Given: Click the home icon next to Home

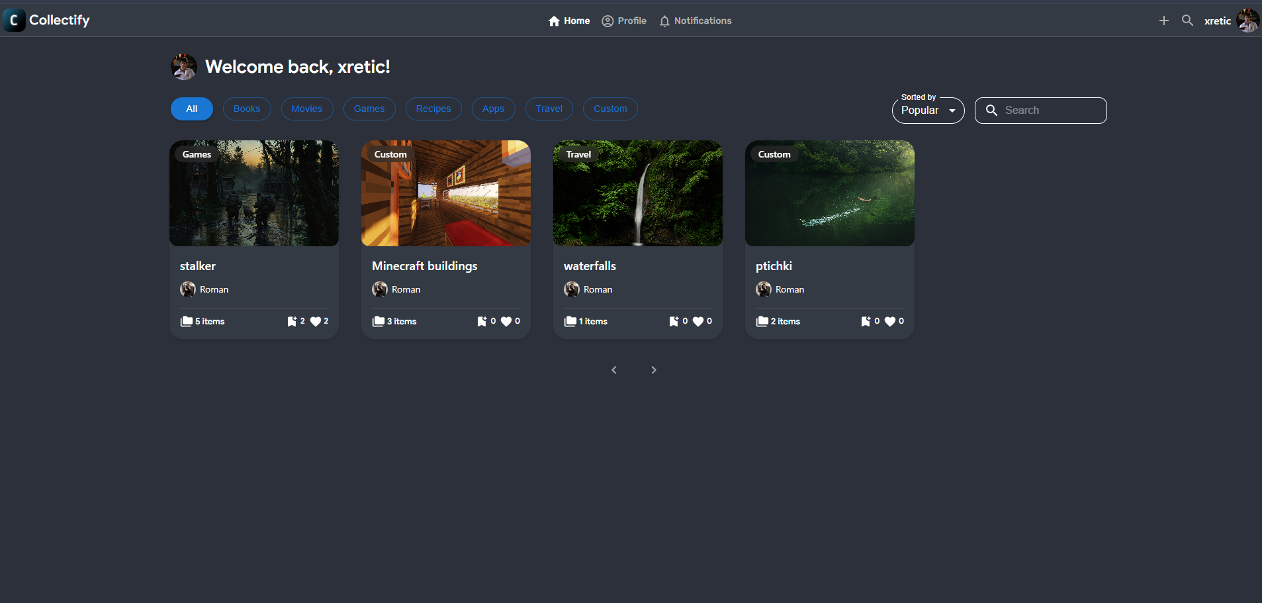Looking at the screenshot, I should click(x=554, y=21).
